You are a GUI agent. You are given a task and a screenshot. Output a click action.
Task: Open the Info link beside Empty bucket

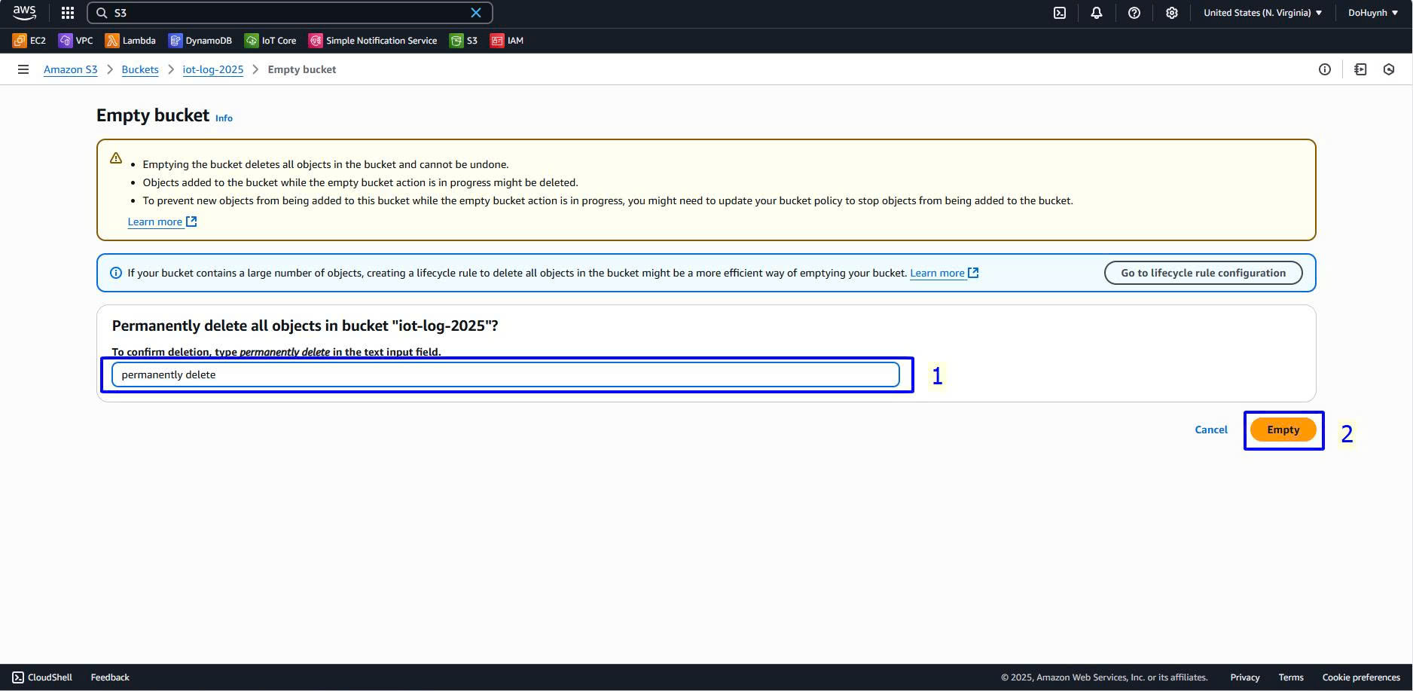pyautogui.click(x=224, y=118)
